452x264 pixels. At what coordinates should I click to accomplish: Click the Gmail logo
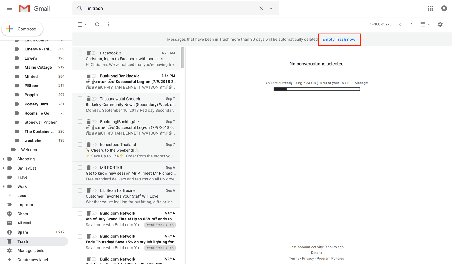click(x=34, y=8)
